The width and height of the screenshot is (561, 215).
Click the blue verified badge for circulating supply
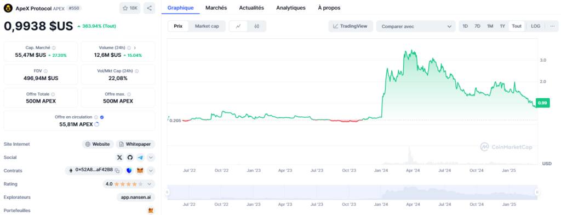102,117
